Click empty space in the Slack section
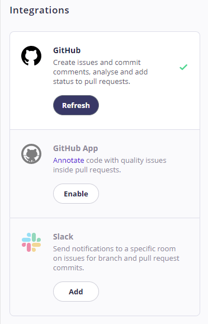Screen dimensions: 208x324 coord(149,292)
